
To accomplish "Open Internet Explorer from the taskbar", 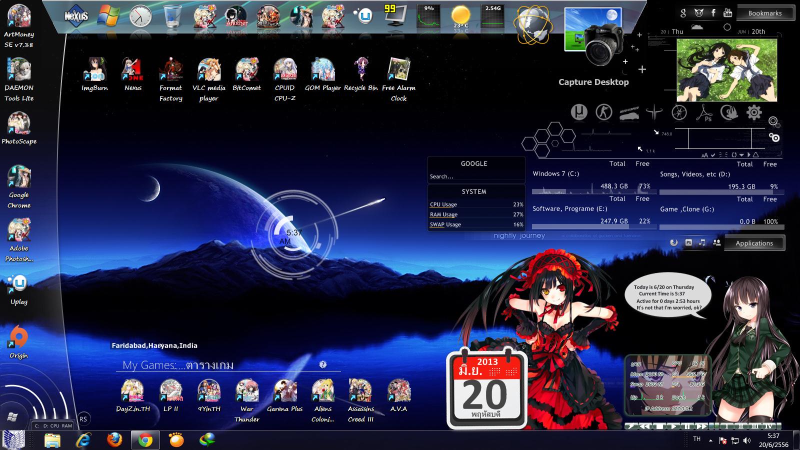I will tap(83, 440).
